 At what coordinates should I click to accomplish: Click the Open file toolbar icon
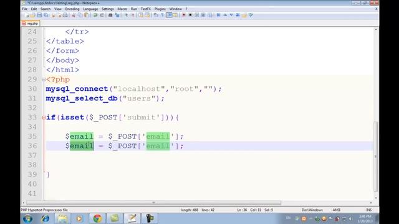click(x=32, y=15)
